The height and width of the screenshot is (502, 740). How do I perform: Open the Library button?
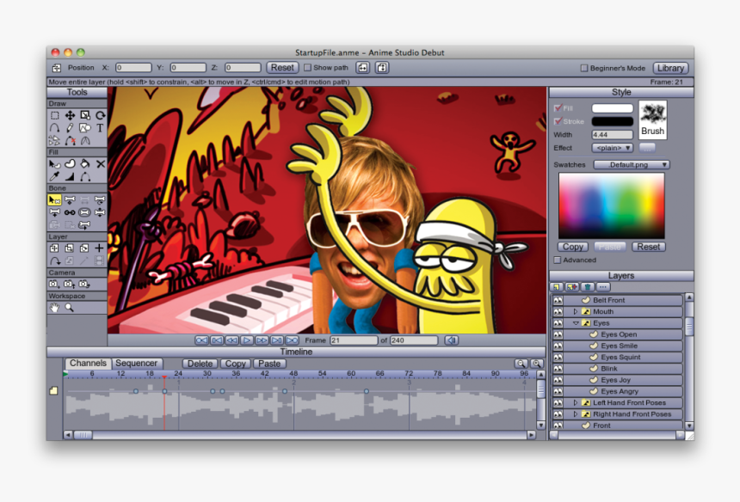pyautogui.click(x=670, y=69)
